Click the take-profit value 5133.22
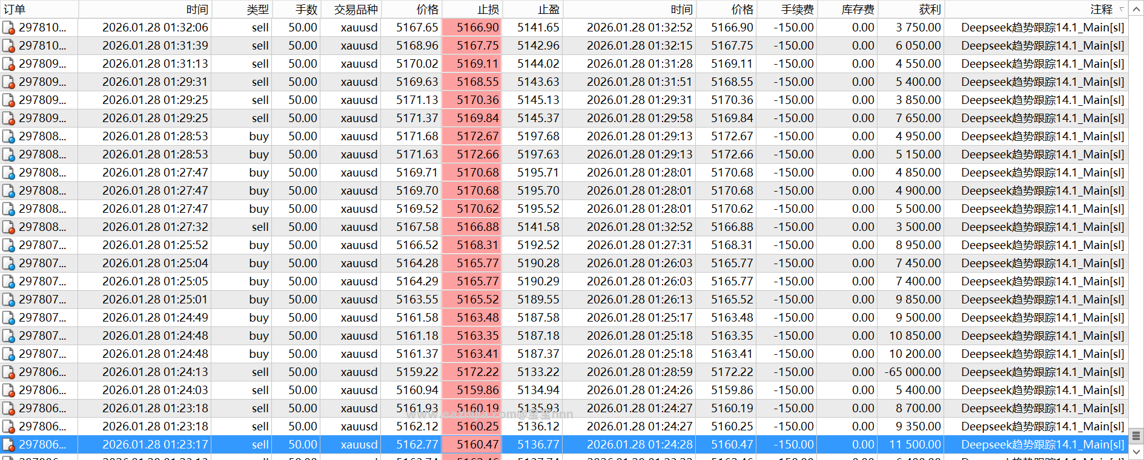Image resolution: width=1144 pixels, height=460 pixels. [x=538, y=372]
